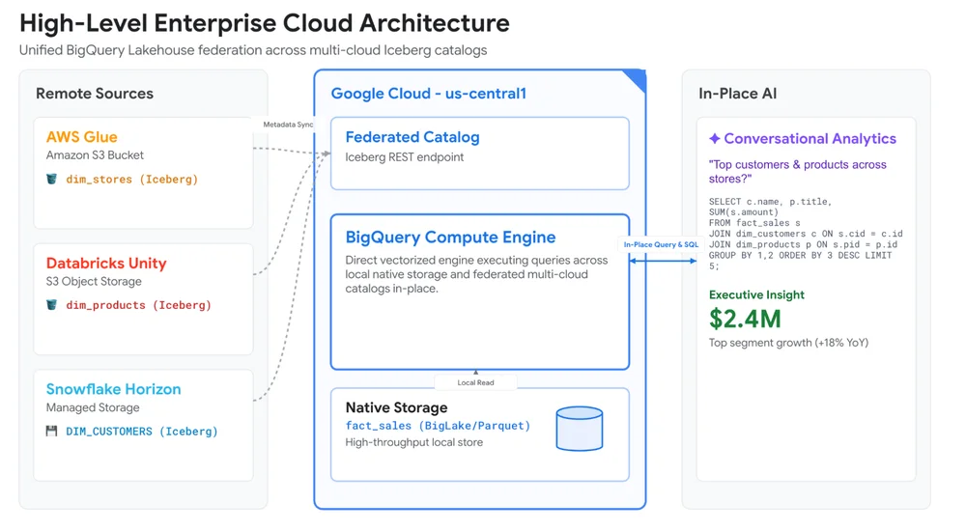Click the Conversational Analytics heading

[x=810, y=139]
